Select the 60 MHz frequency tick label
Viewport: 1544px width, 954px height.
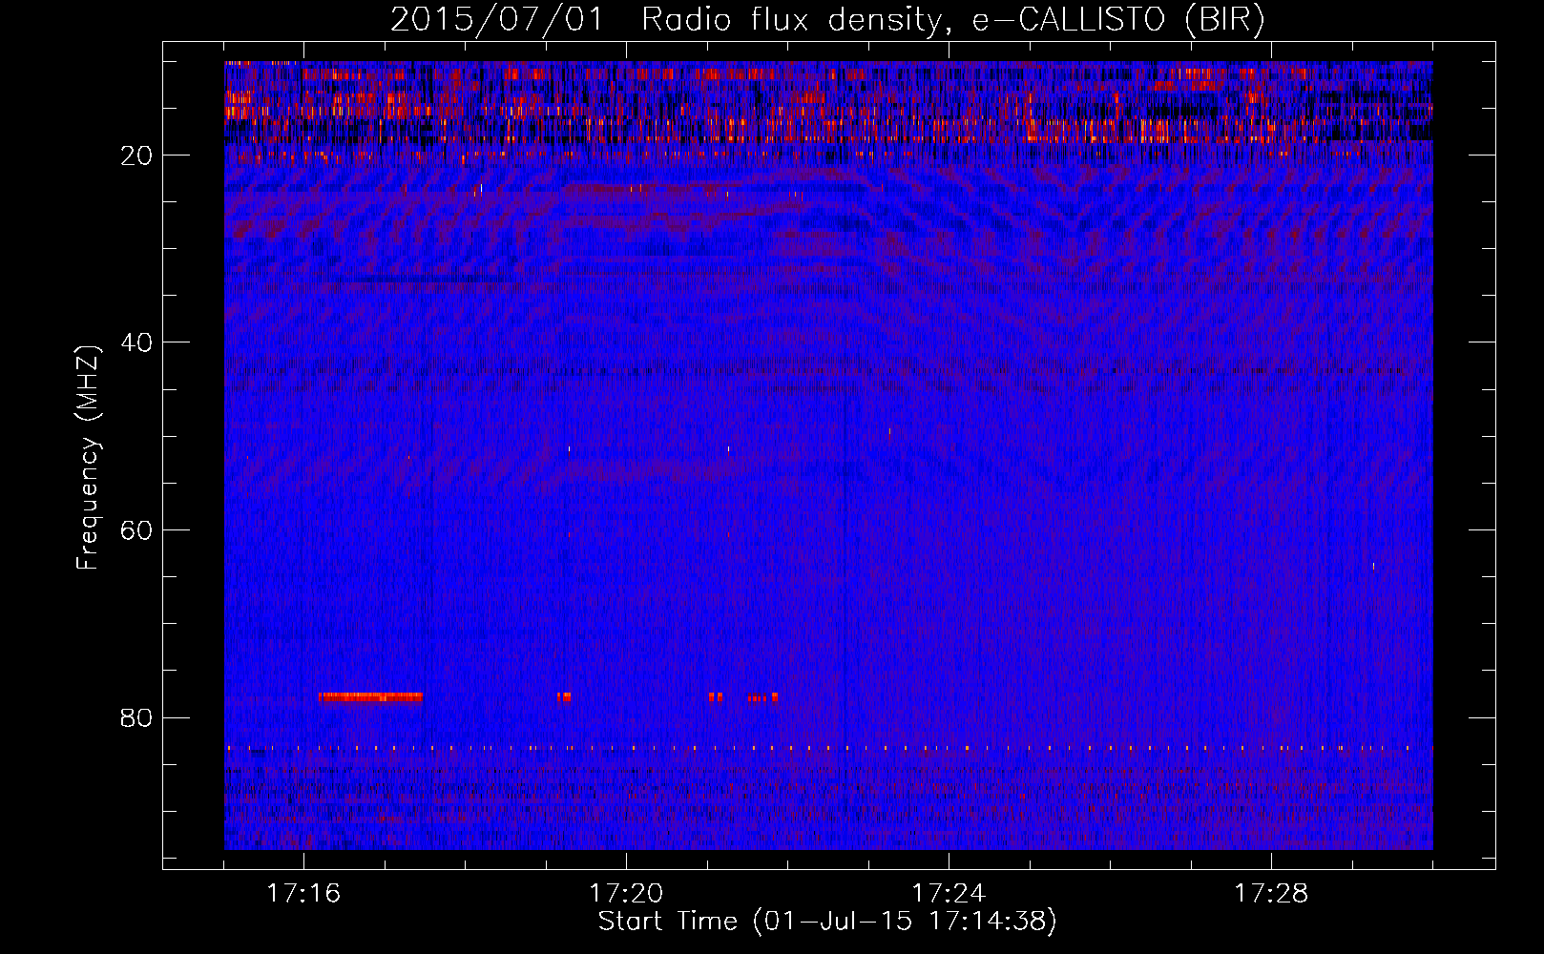coord(136,530)
